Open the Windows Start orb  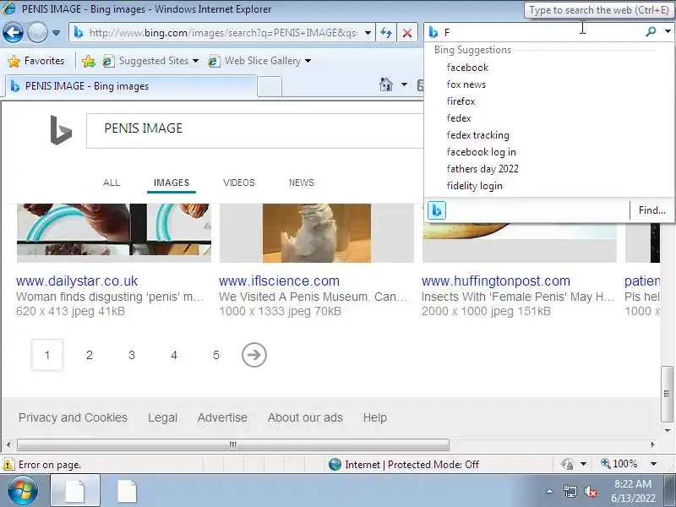click(23, 490)
